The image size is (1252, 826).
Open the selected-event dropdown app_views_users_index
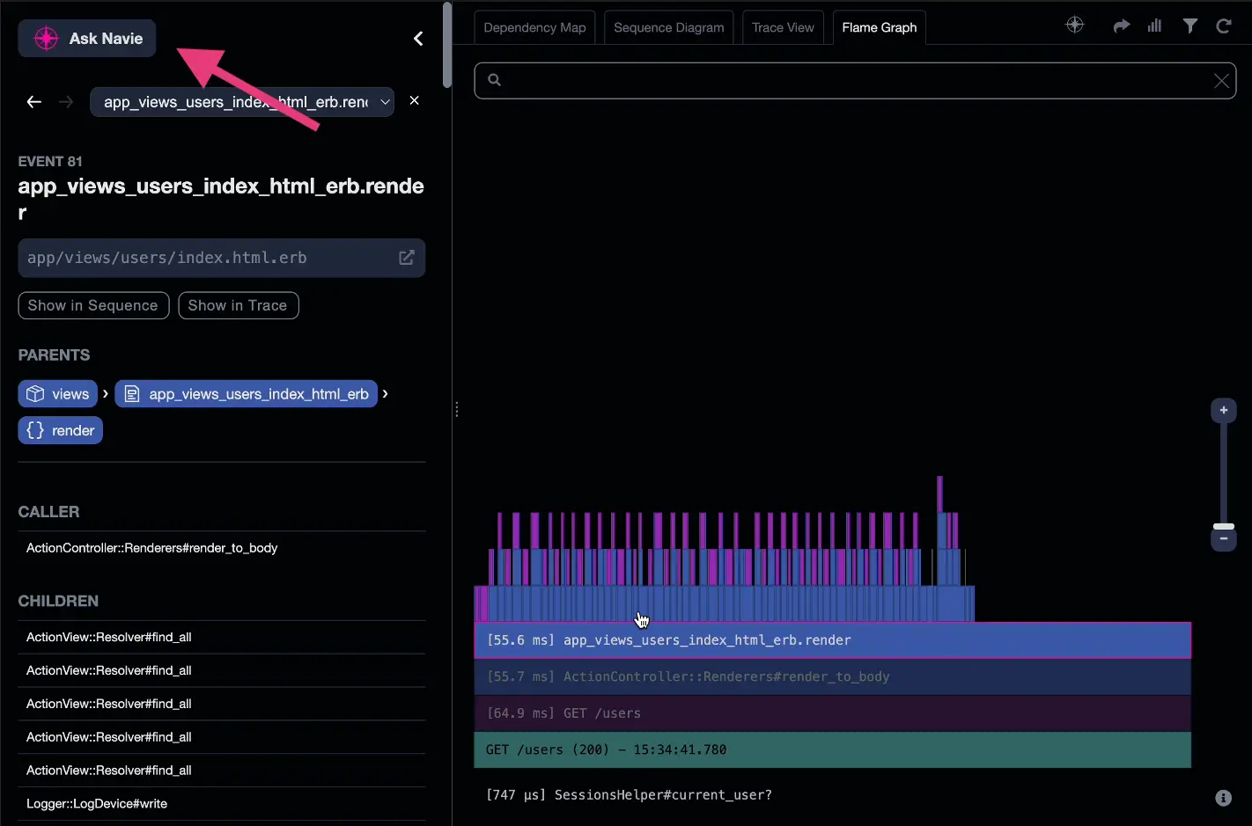click(242, 102)
